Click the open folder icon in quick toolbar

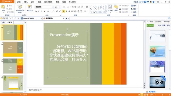pyautogui.click(x=2, y=18)
